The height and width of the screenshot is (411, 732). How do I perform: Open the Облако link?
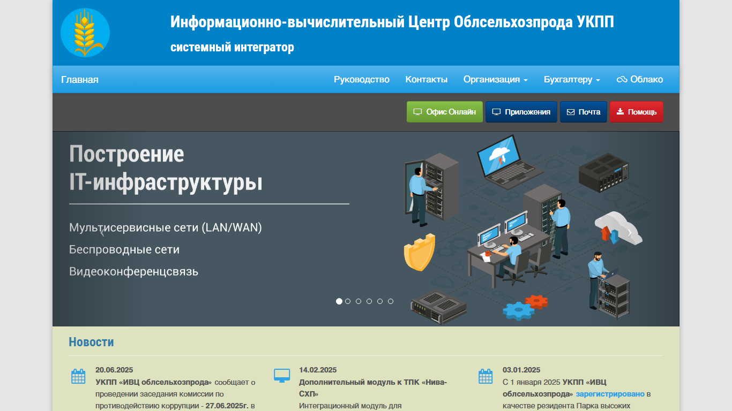[x=640, y=80]
